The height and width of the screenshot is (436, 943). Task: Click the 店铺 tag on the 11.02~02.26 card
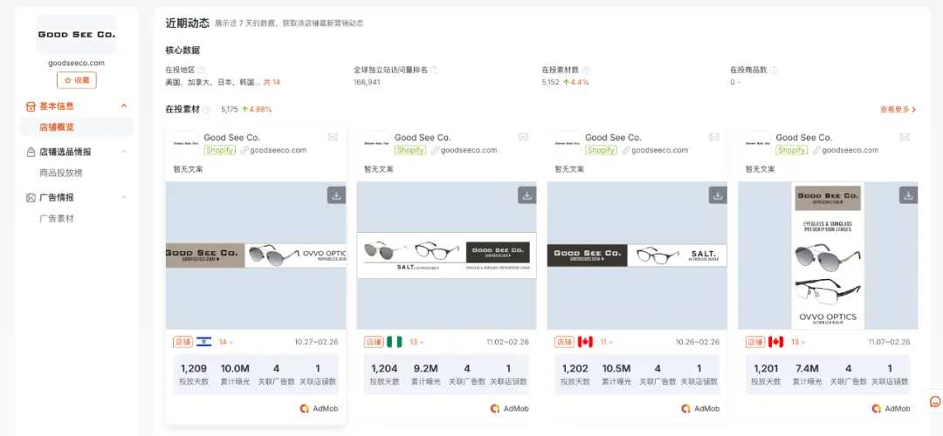click(374, 342)
